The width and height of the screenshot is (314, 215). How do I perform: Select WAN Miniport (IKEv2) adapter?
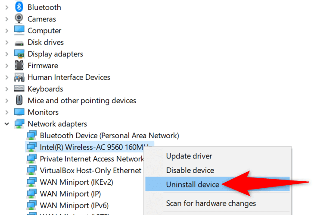tap(76, 182)
